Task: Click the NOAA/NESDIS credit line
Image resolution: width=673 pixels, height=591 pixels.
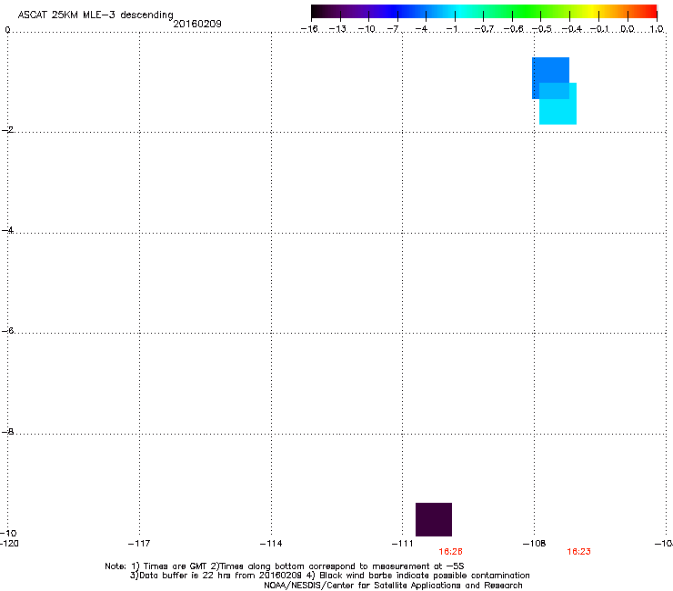Action: [393, 586]
